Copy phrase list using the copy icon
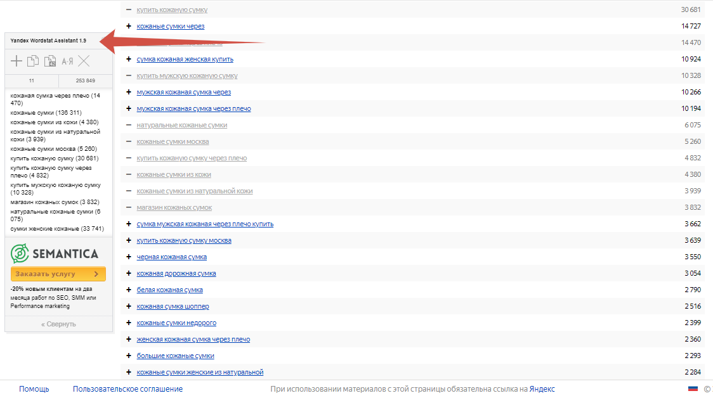Viewport: 713px width, 398px height. (x=33, y=61)
